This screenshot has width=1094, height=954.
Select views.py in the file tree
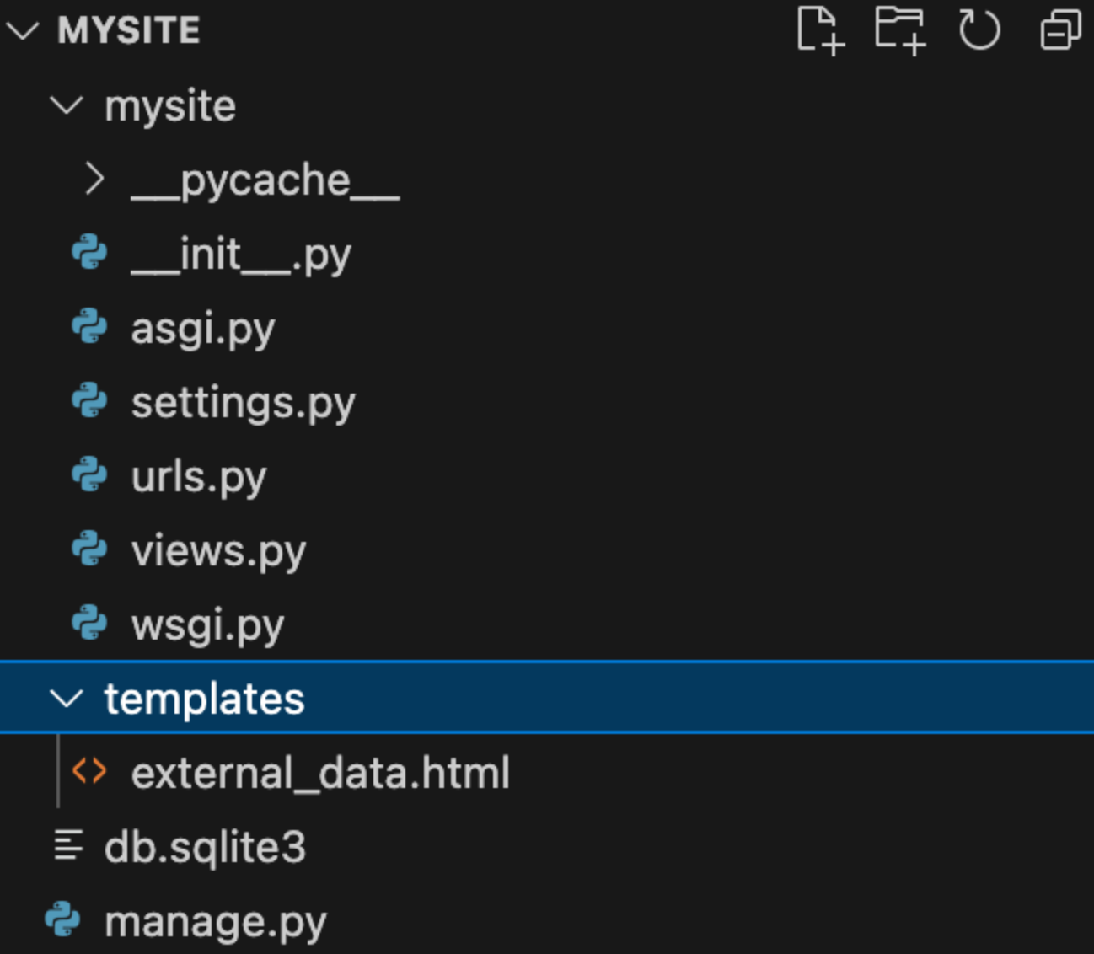[x=218, y=550]
